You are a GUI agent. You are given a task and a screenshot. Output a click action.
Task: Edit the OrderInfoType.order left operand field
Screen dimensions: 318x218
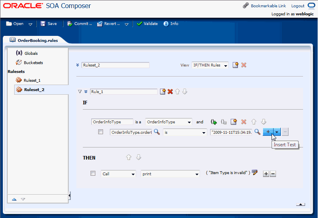(x=131, y=132)
